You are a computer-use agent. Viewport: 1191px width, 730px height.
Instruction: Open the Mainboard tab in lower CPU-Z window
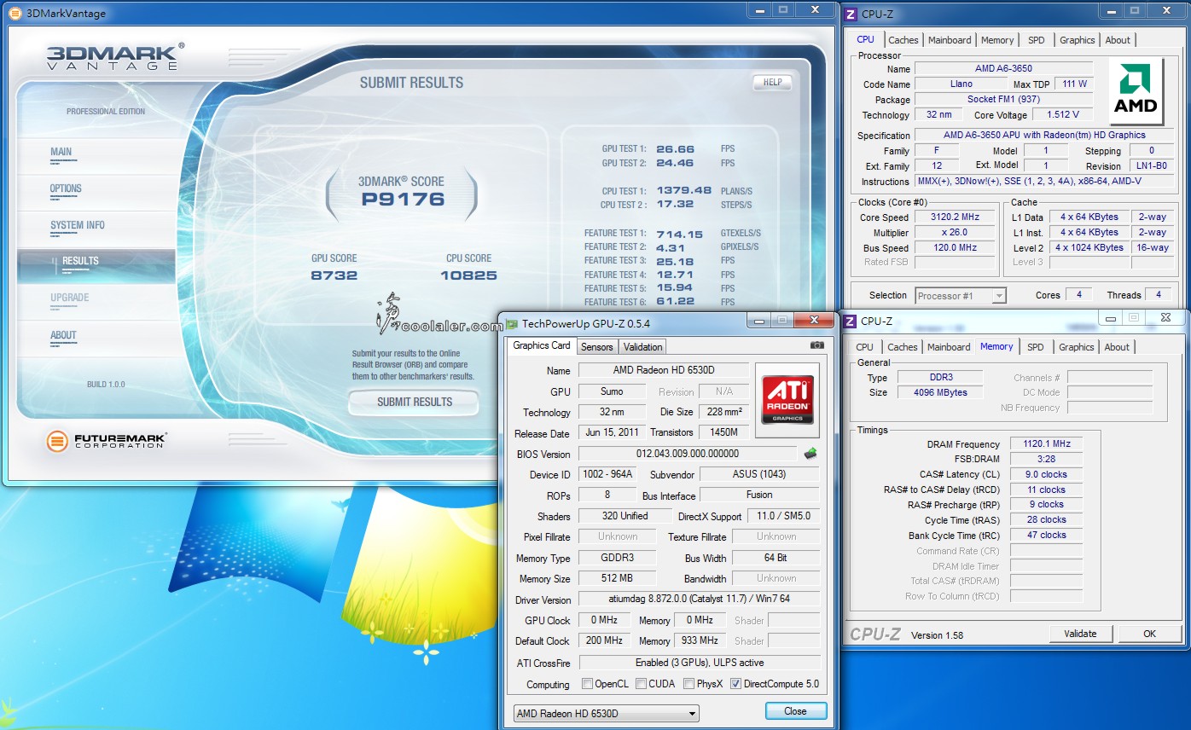[949, 347]
